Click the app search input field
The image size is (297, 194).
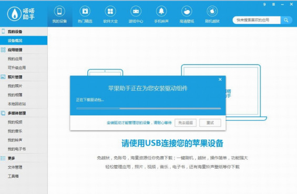[257, 20]
